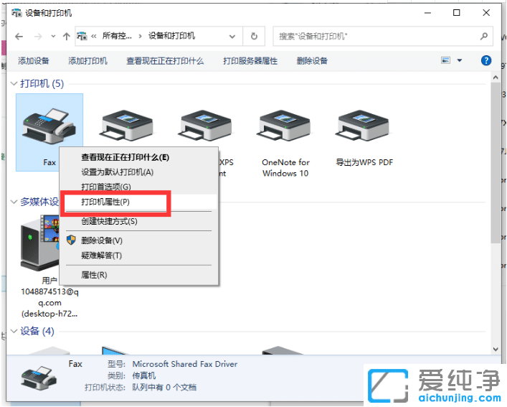Image resolution: width=507 pixels, height=407 pixels.
Task: Collapse the 打印机 (5) group
Action: (x=14, y=84)
